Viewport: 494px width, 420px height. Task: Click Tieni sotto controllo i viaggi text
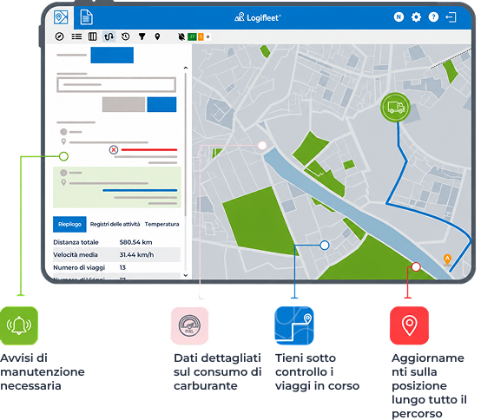pyautogui.click(x=317, y=371)
